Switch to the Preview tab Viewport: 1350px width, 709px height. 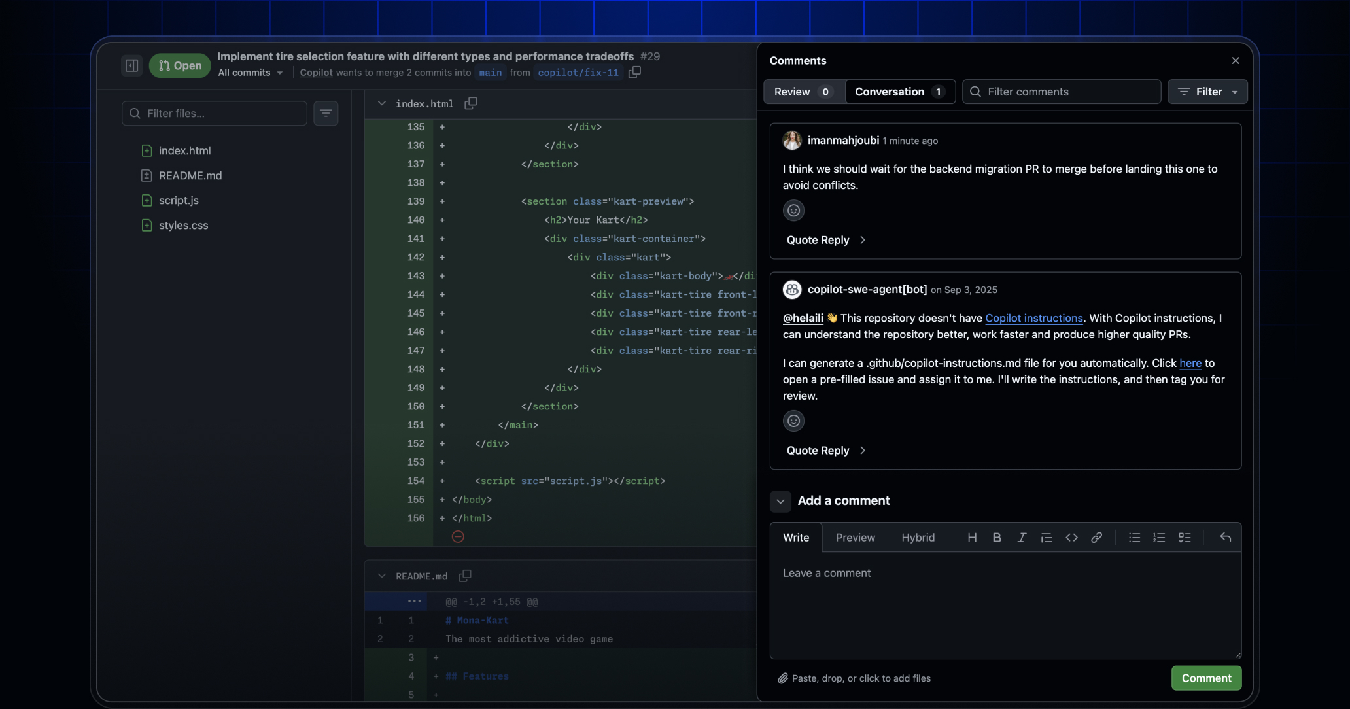(x=855, y=537)
